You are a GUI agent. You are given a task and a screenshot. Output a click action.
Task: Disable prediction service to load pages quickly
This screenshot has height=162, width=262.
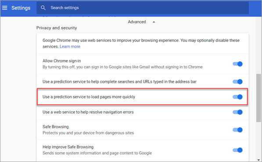coord(237,97)
